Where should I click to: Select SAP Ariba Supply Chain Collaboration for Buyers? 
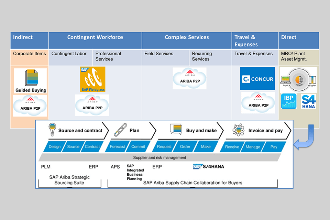click(192, 183)
